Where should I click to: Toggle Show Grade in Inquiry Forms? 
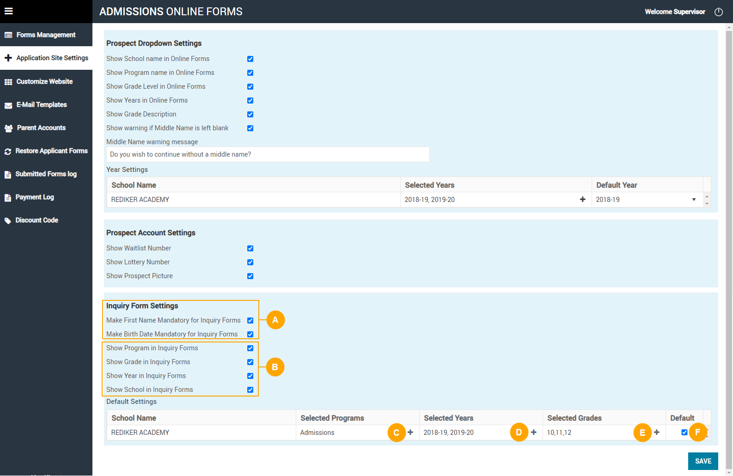tap(250, 362)
